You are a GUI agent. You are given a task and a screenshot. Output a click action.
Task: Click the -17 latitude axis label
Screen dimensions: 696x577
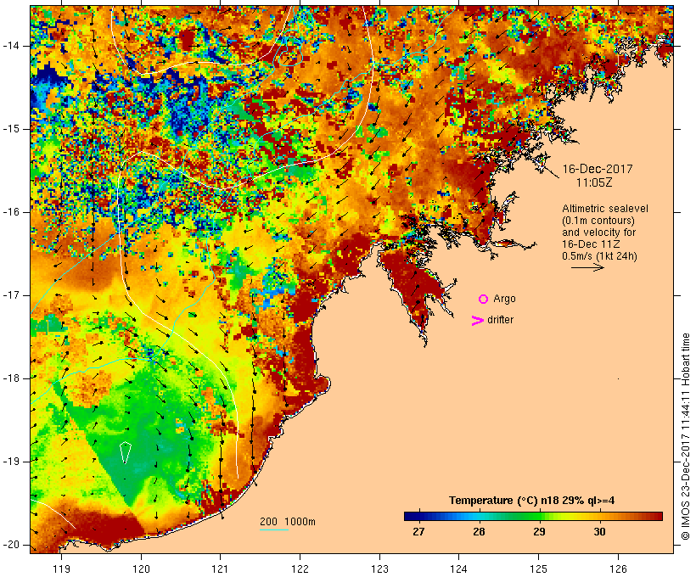[11, 295]
